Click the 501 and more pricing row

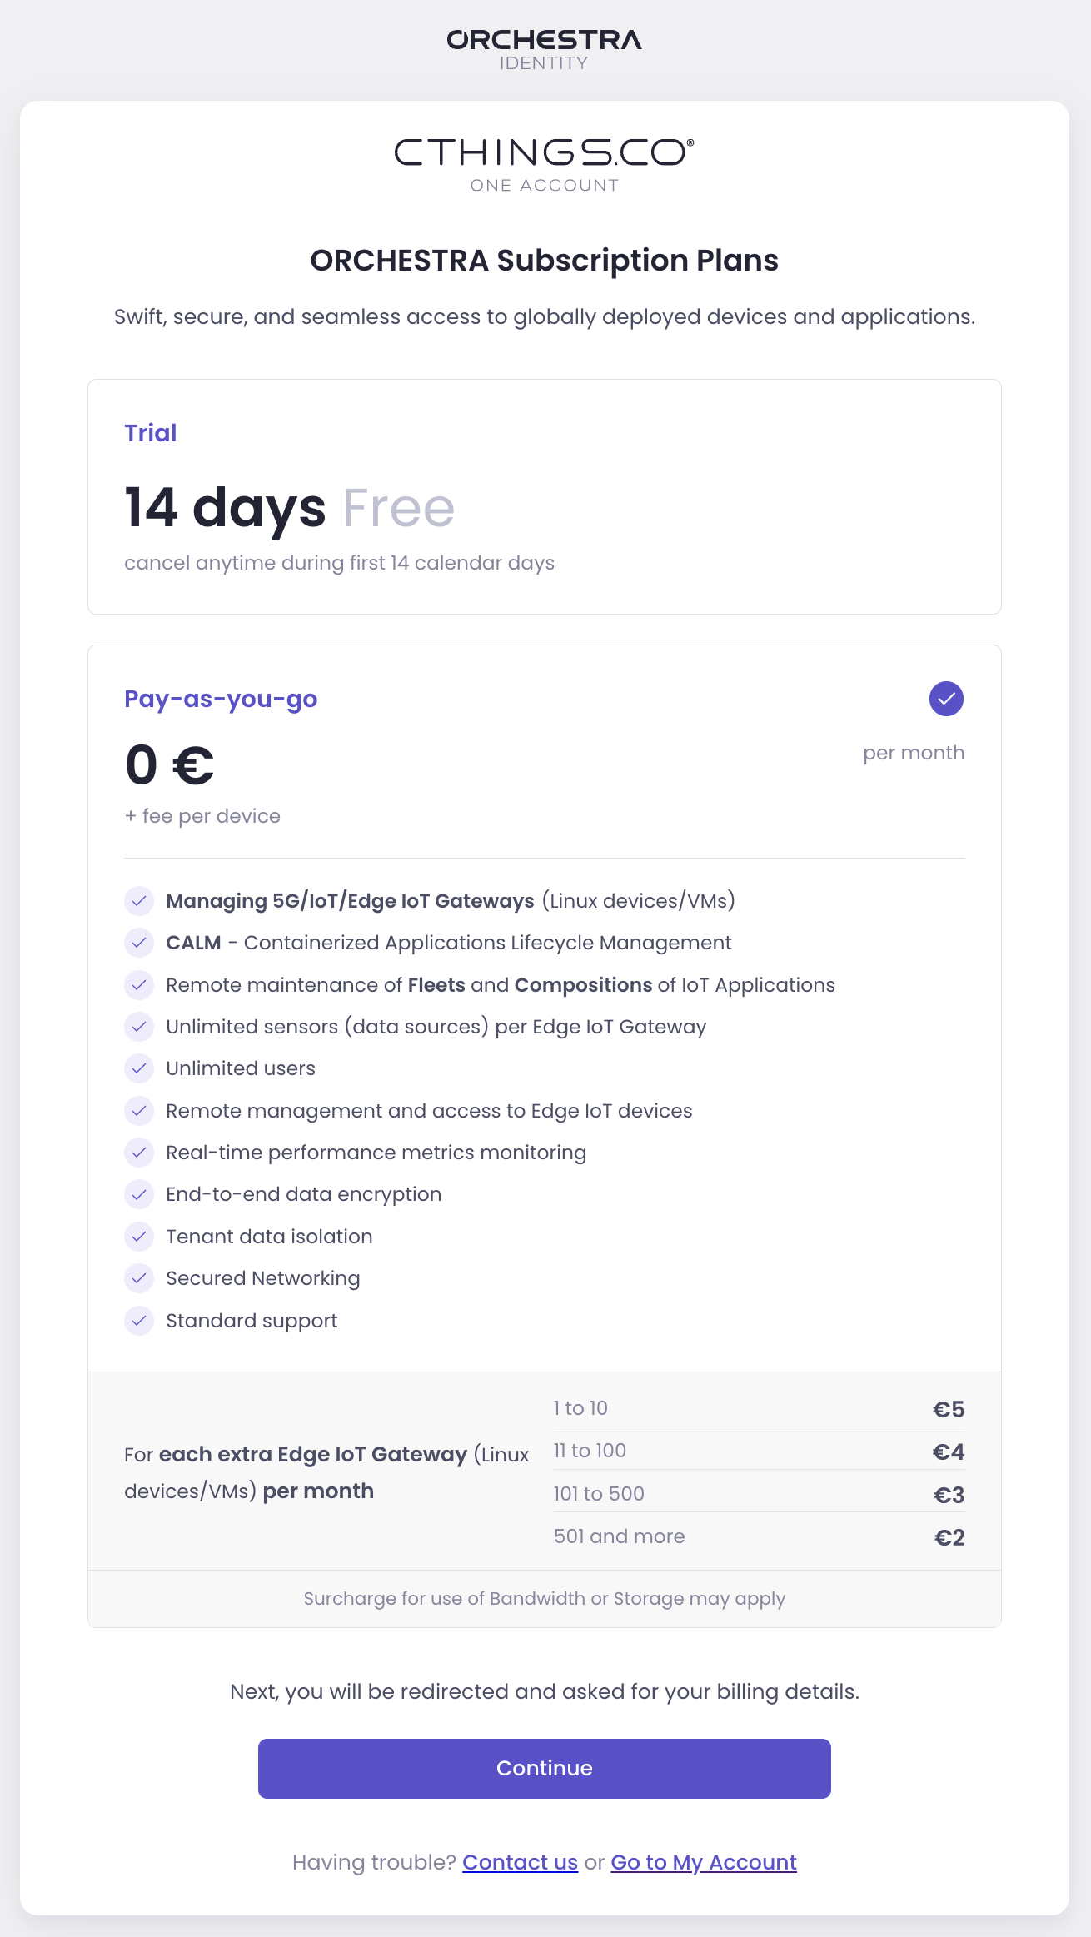click(758, 1536)
